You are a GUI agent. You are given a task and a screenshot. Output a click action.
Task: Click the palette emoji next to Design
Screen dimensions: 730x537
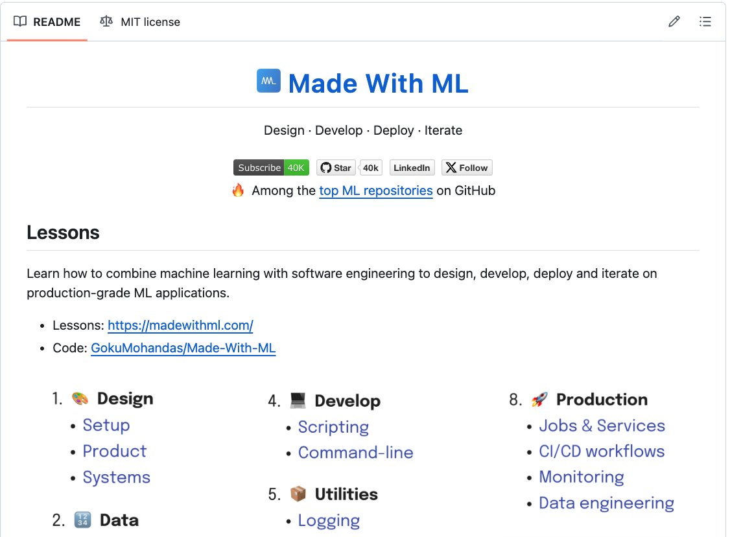[x=80, y=399]
